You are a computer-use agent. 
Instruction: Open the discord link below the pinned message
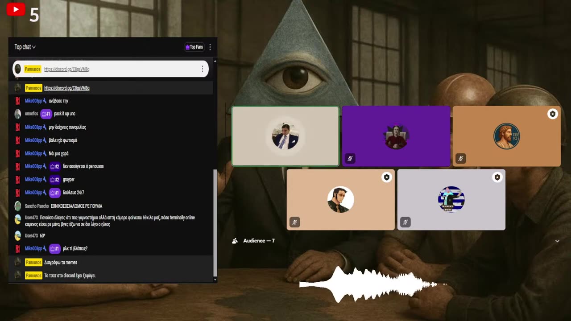click(67, 88)
